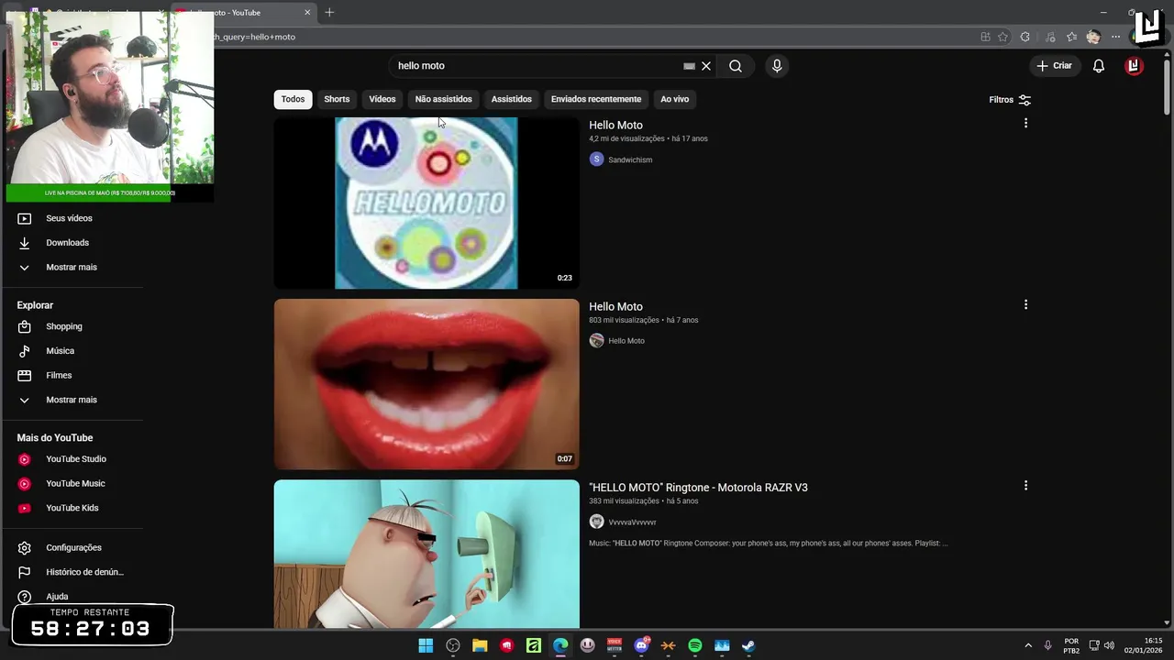Start voice search with microphone icon
Viewport: 1174px width, 660px height.
pyautogui.click(x=777, y=66)
